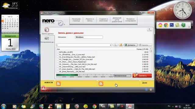Click the file list scroll up arrow
The image size is (195, 109).
tap(151, 49)
